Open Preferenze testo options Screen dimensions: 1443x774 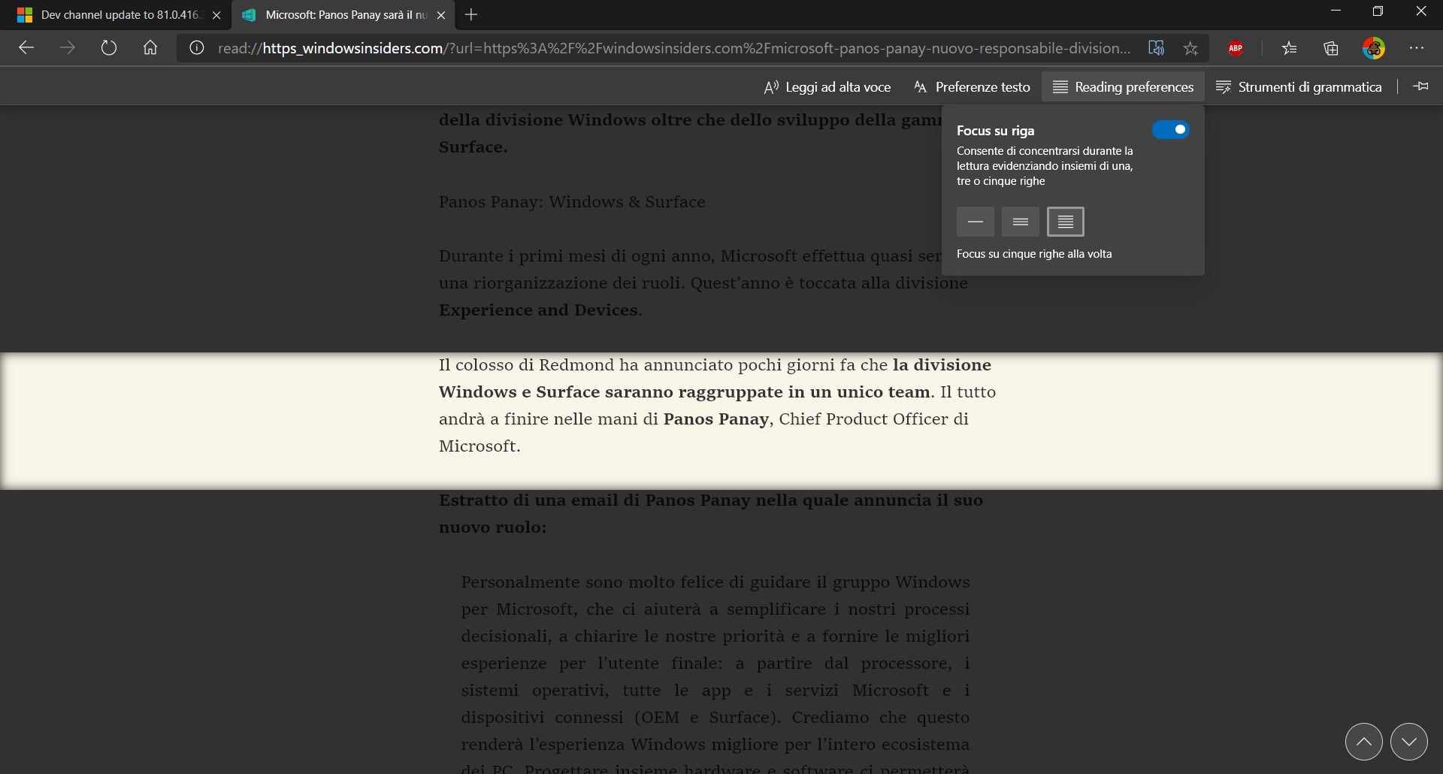(972, 87)
